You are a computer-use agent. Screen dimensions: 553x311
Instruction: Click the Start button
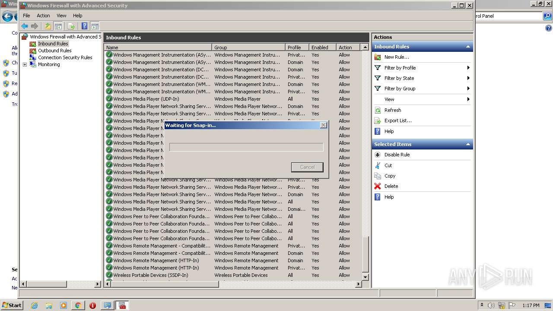point(12,305)
